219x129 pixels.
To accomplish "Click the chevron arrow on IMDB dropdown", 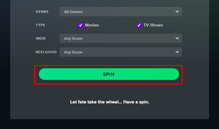I will pos(177,38).
